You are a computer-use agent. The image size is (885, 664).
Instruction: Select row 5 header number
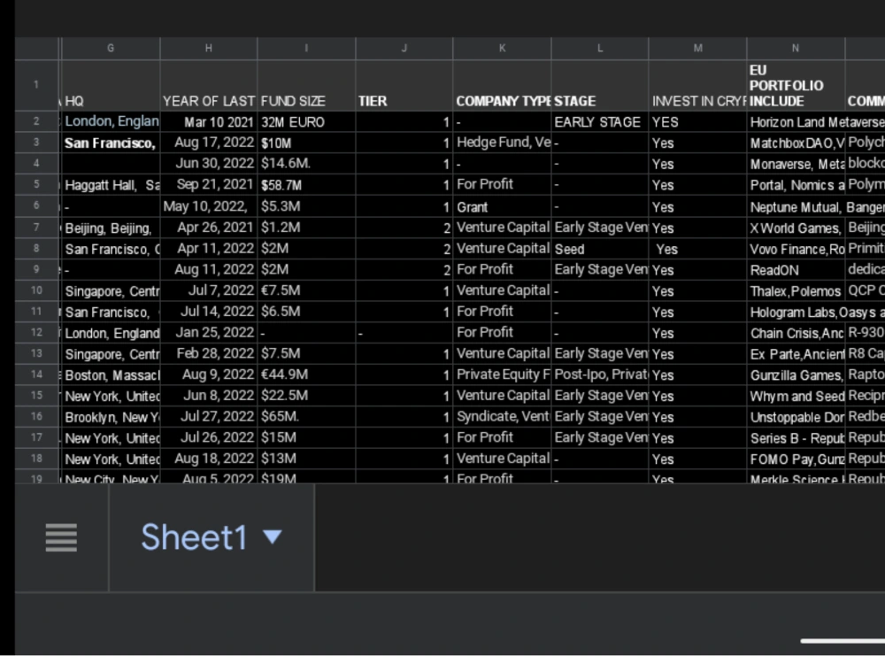coord(36,185)
